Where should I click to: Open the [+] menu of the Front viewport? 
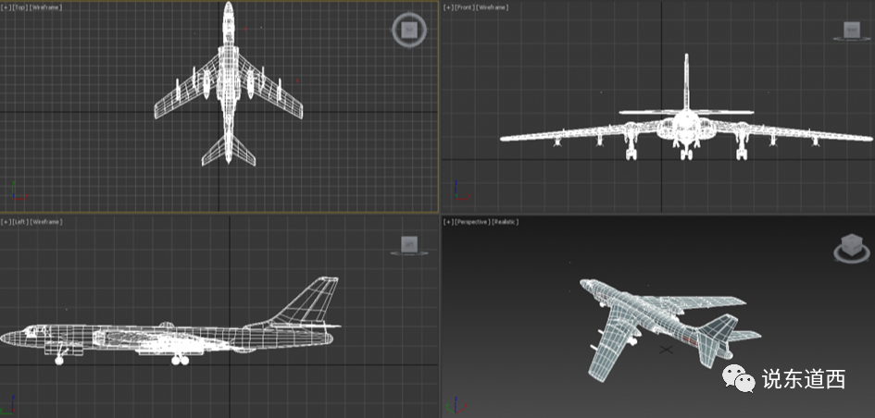click(448, 7)
